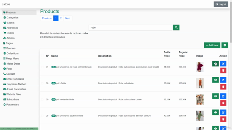This screenshot has width=232, height=130.
Task: View product 29 pull moulante chinée
Action: (x=215, y=96)
